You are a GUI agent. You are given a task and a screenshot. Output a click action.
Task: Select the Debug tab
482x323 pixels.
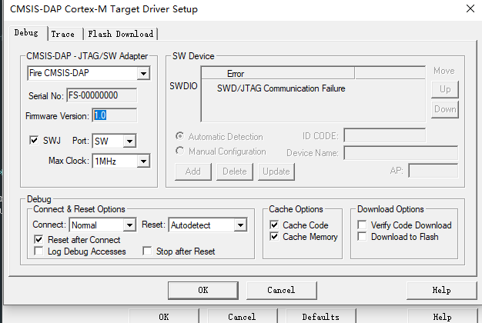click(26, 33)
